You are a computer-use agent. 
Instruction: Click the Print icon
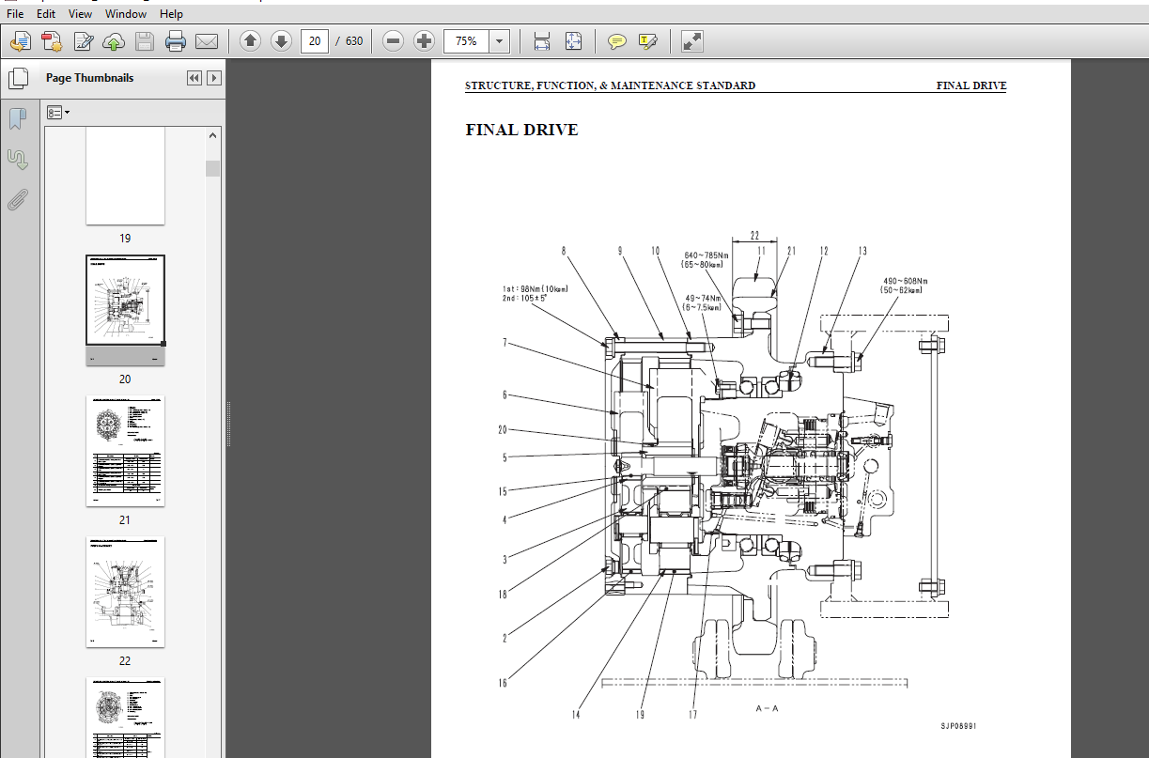(175, 41)
